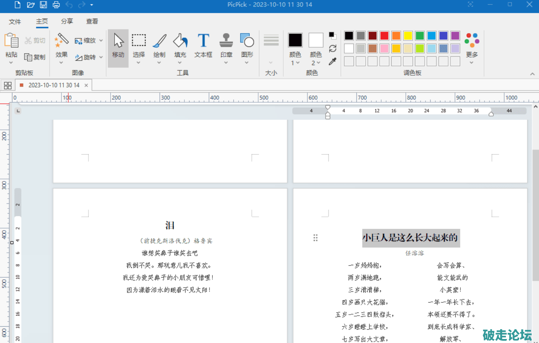Reset to default black and white colors

pyautogui.click(x=332, y=35)
